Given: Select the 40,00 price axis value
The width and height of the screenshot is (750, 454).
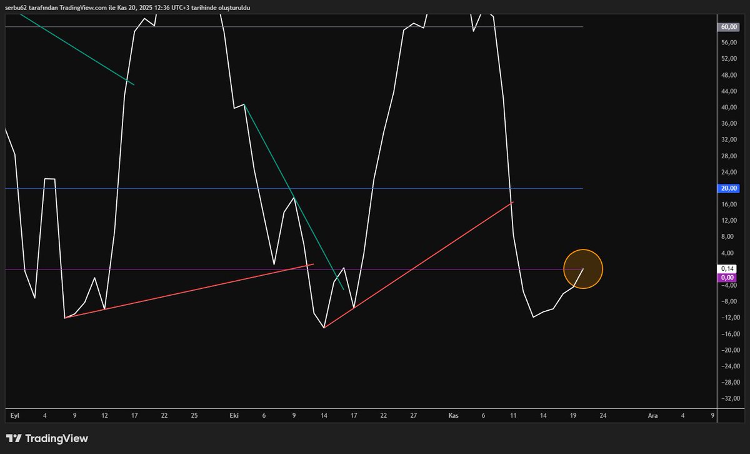Looking at the screenshot, I should pos(727,107).
